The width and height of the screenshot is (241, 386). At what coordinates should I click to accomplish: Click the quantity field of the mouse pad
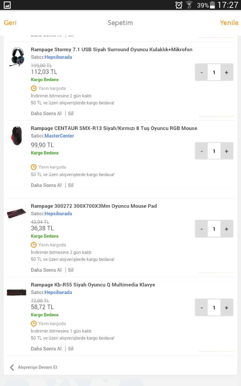coord(214,229)
